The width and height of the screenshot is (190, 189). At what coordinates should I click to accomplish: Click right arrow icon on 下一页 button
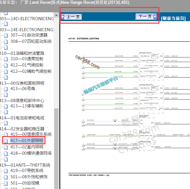(155, 17)
